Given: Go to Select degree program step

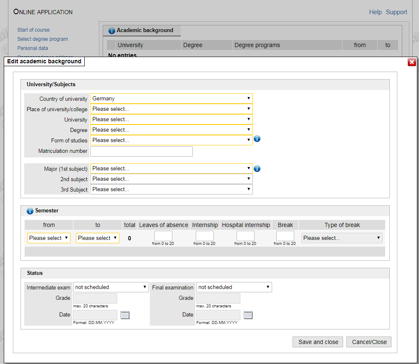Looking at the screenshot, I should pos(43,39).
